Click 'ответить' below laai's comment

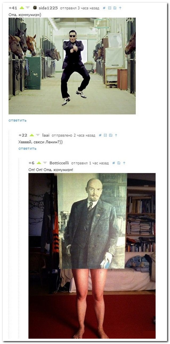click(27, 148)
